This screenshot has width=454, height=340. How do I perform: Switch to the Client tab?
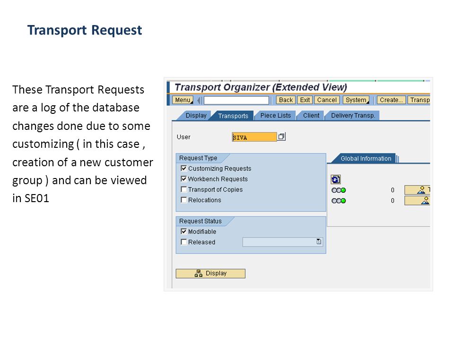[x=311, y=116]
